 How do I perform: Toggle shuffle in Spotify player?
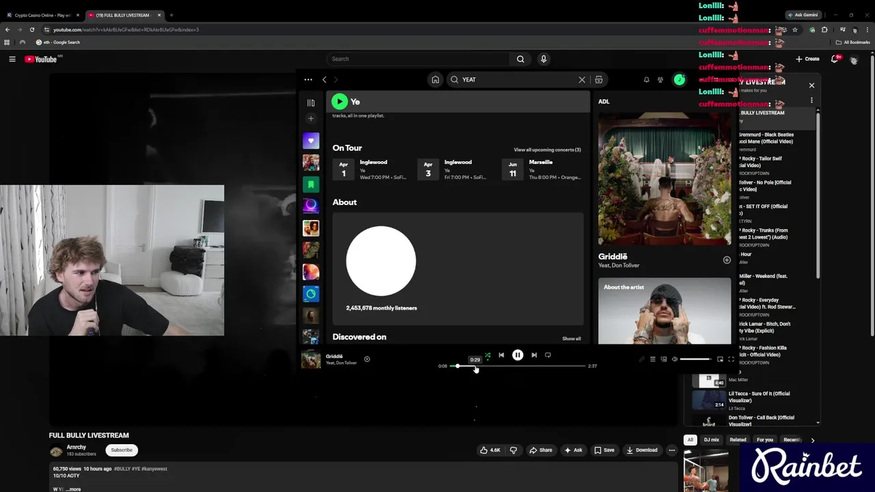pos(487,355)
